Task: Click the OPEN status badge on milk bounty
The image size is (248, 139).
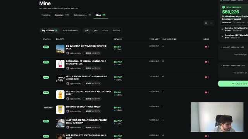Action: click(x=46, y=62)
